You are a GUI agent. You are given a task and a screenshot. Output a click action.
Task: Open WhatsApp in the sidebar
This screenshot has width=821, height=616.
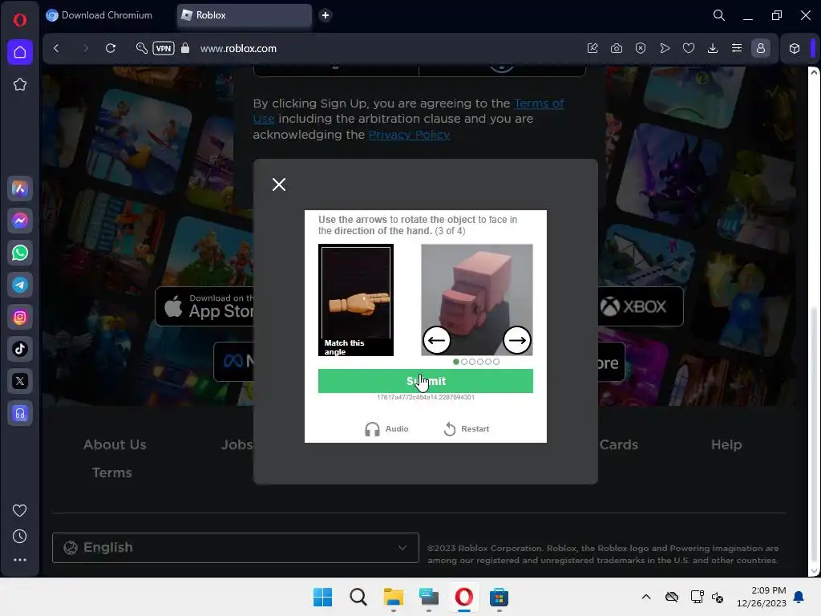(x=20, y=253)
